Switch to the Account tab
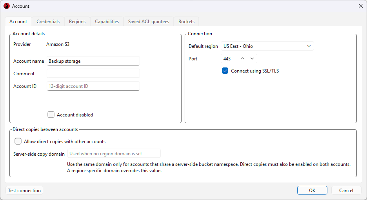 [18, 22]
